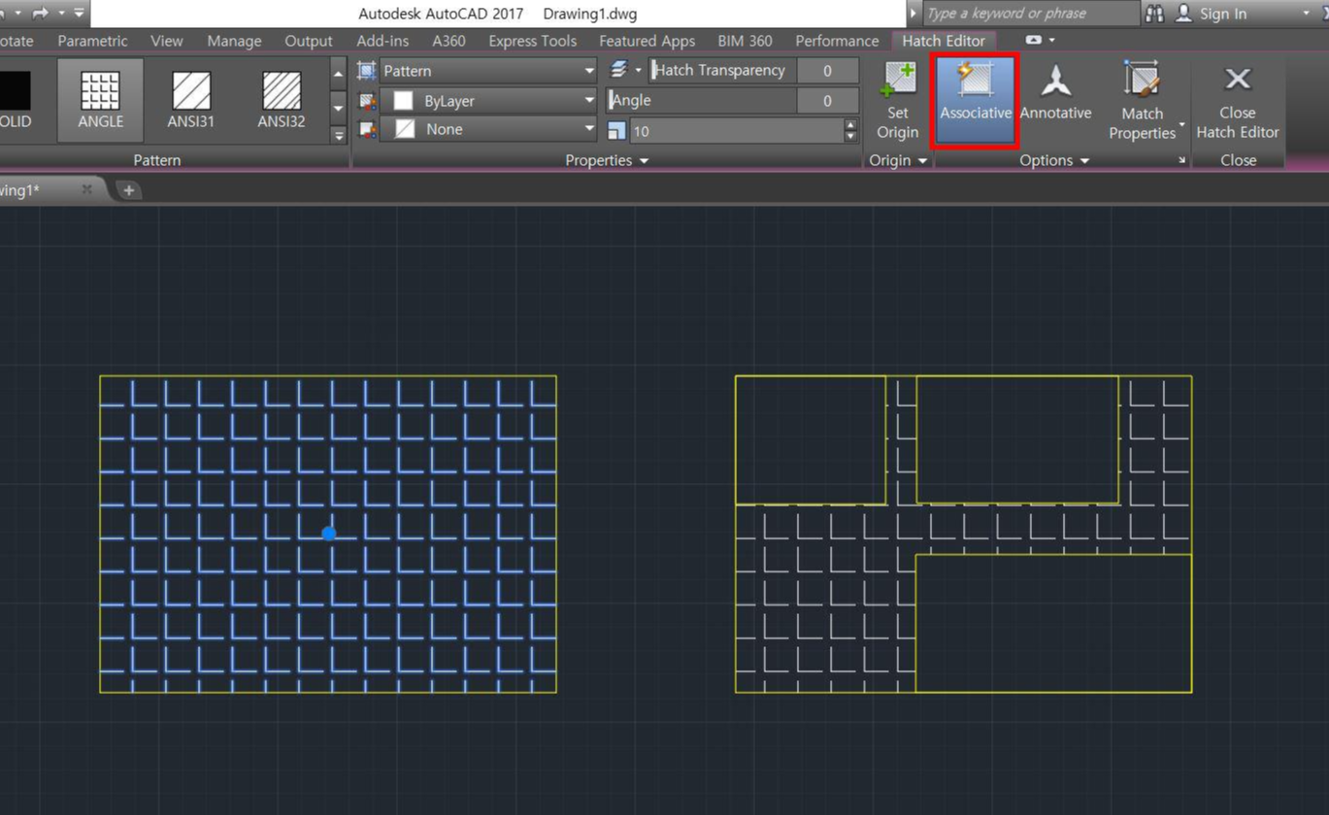Click the blue hatch center grip
The width and height of the screenshot is (1329, 815).
[x=328, y=534]
